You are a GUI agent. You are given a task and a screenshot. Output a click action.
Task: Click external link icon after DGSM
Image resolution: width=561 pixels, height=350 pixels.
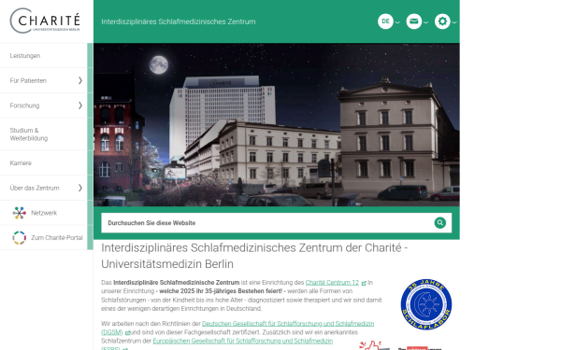coord(127,333)
